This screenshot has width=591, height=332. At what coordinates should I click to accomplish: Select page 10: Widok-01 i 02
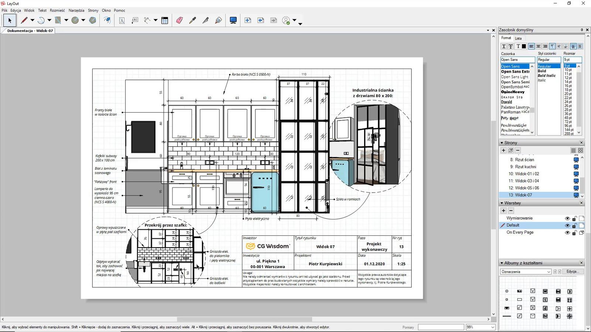(x=523, y=174)
